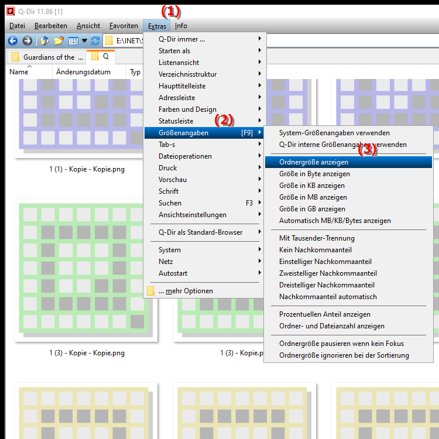Click the Q-Dir application icon in title bar

11,12
